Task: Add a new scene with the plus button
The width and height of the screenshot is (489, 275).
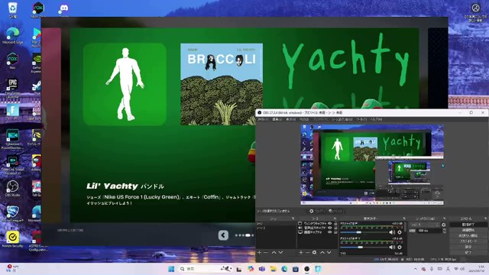Action: [259, 252]
